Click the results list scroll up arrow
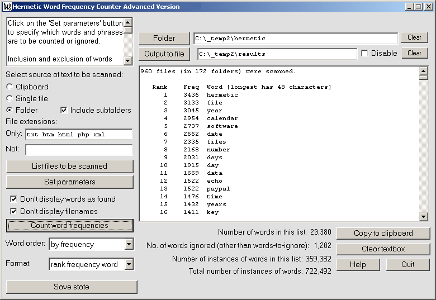The height and width of the screenshot is (300, 436). 423,71
